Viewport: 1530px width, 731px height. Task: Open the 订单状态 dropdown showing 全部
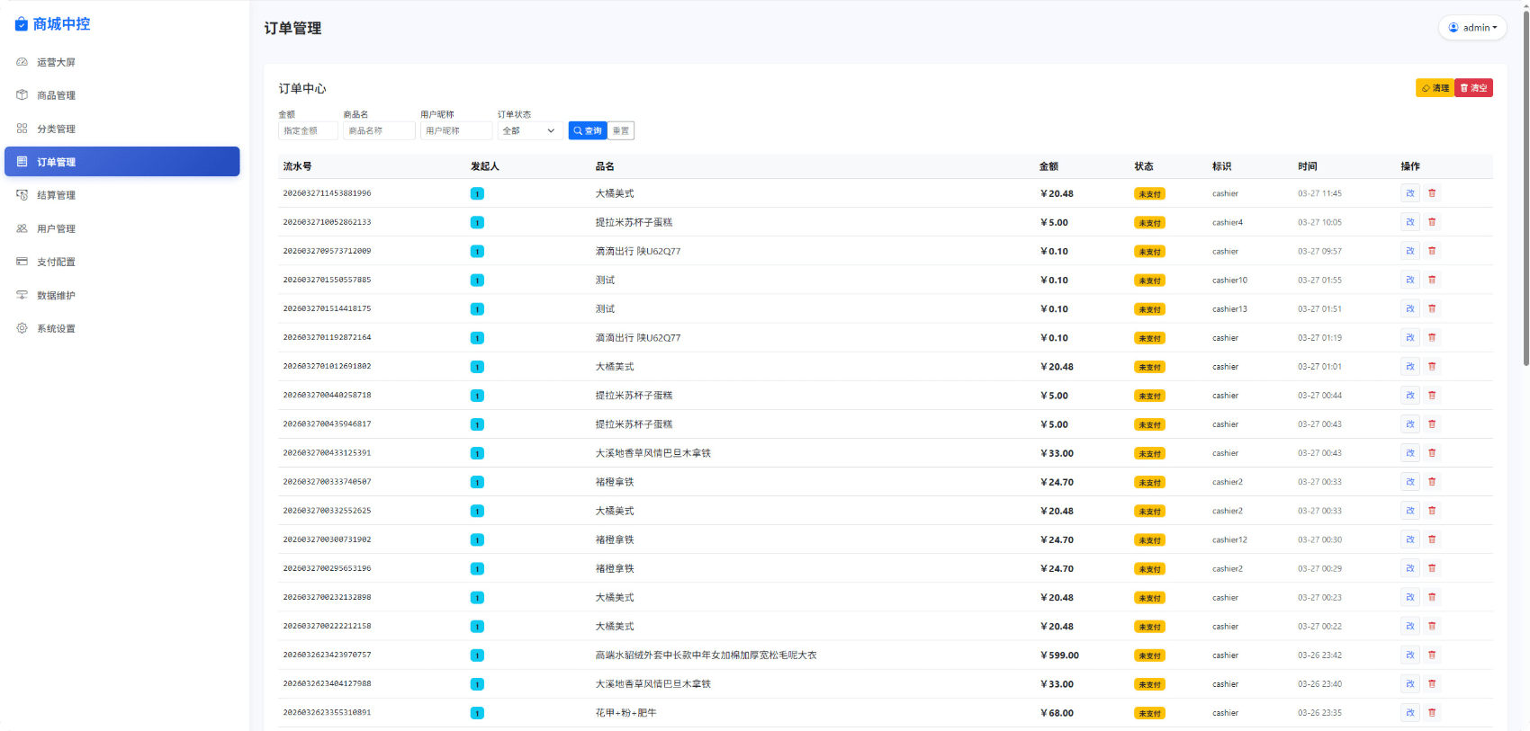[530, 130]
